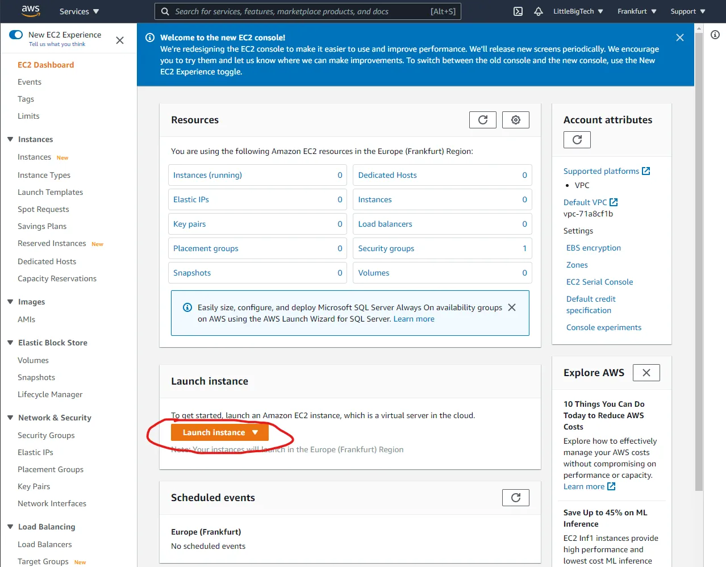Refresh the Resources panel
The width and height of the screenshot is (726, 567).
[483, 120]
